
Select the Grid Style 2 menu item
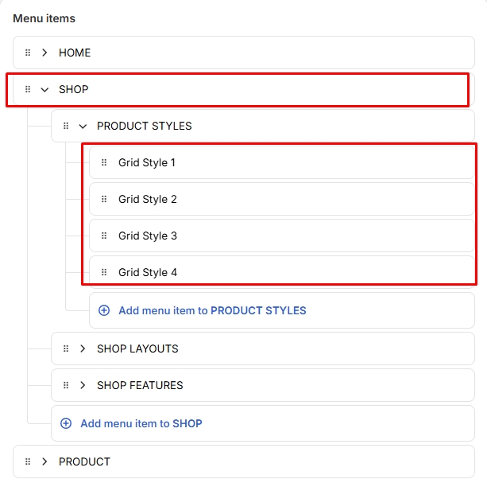(x=148, y=199)
